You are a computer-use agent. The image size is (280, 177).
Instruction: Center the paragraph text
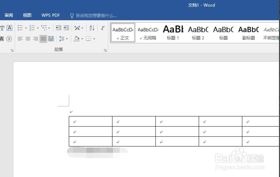coord(28,39)
